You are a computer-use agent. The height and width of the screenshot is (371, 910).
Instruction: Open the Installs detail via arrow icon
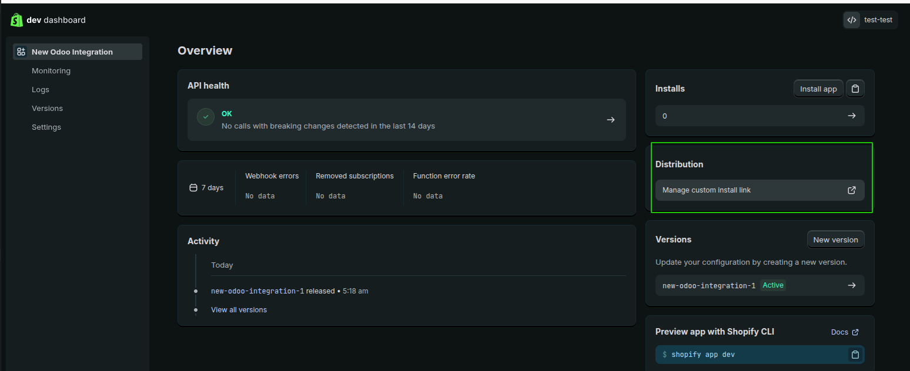851,116
